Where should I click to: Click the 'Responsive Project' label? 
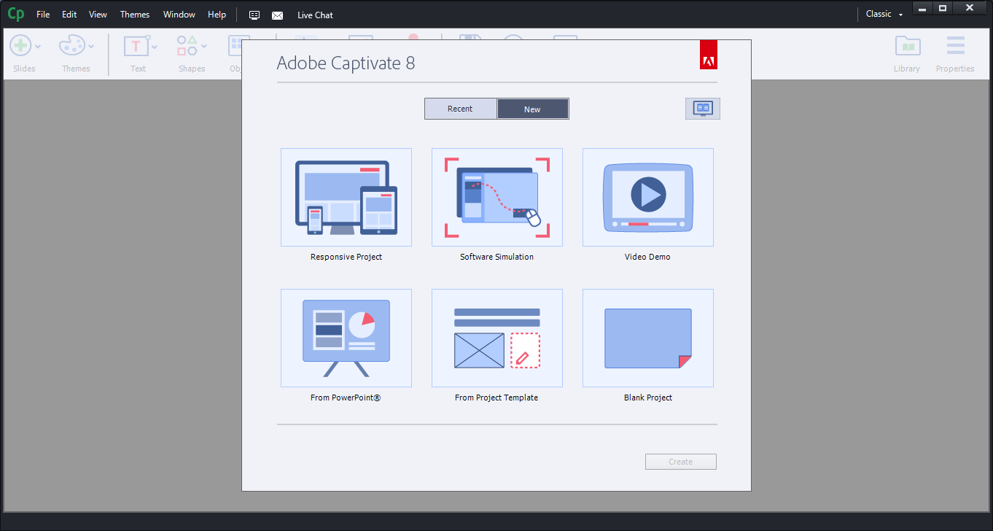coord(346,257)
